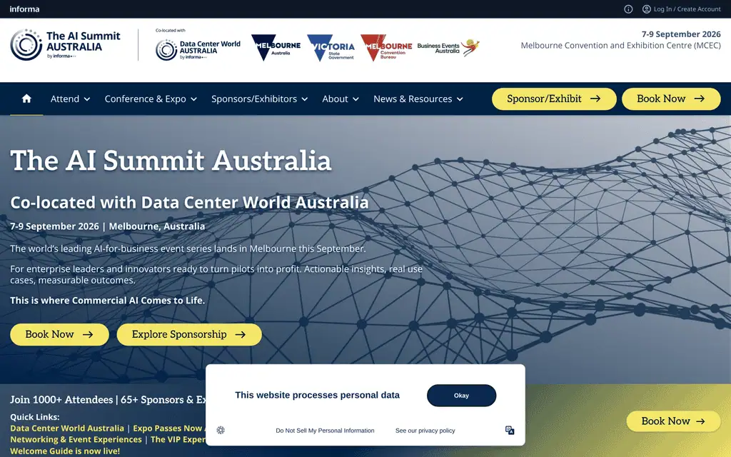731x457 pixels.
Task: Expand the Conference & Expo menu
Action: point(151,99)
